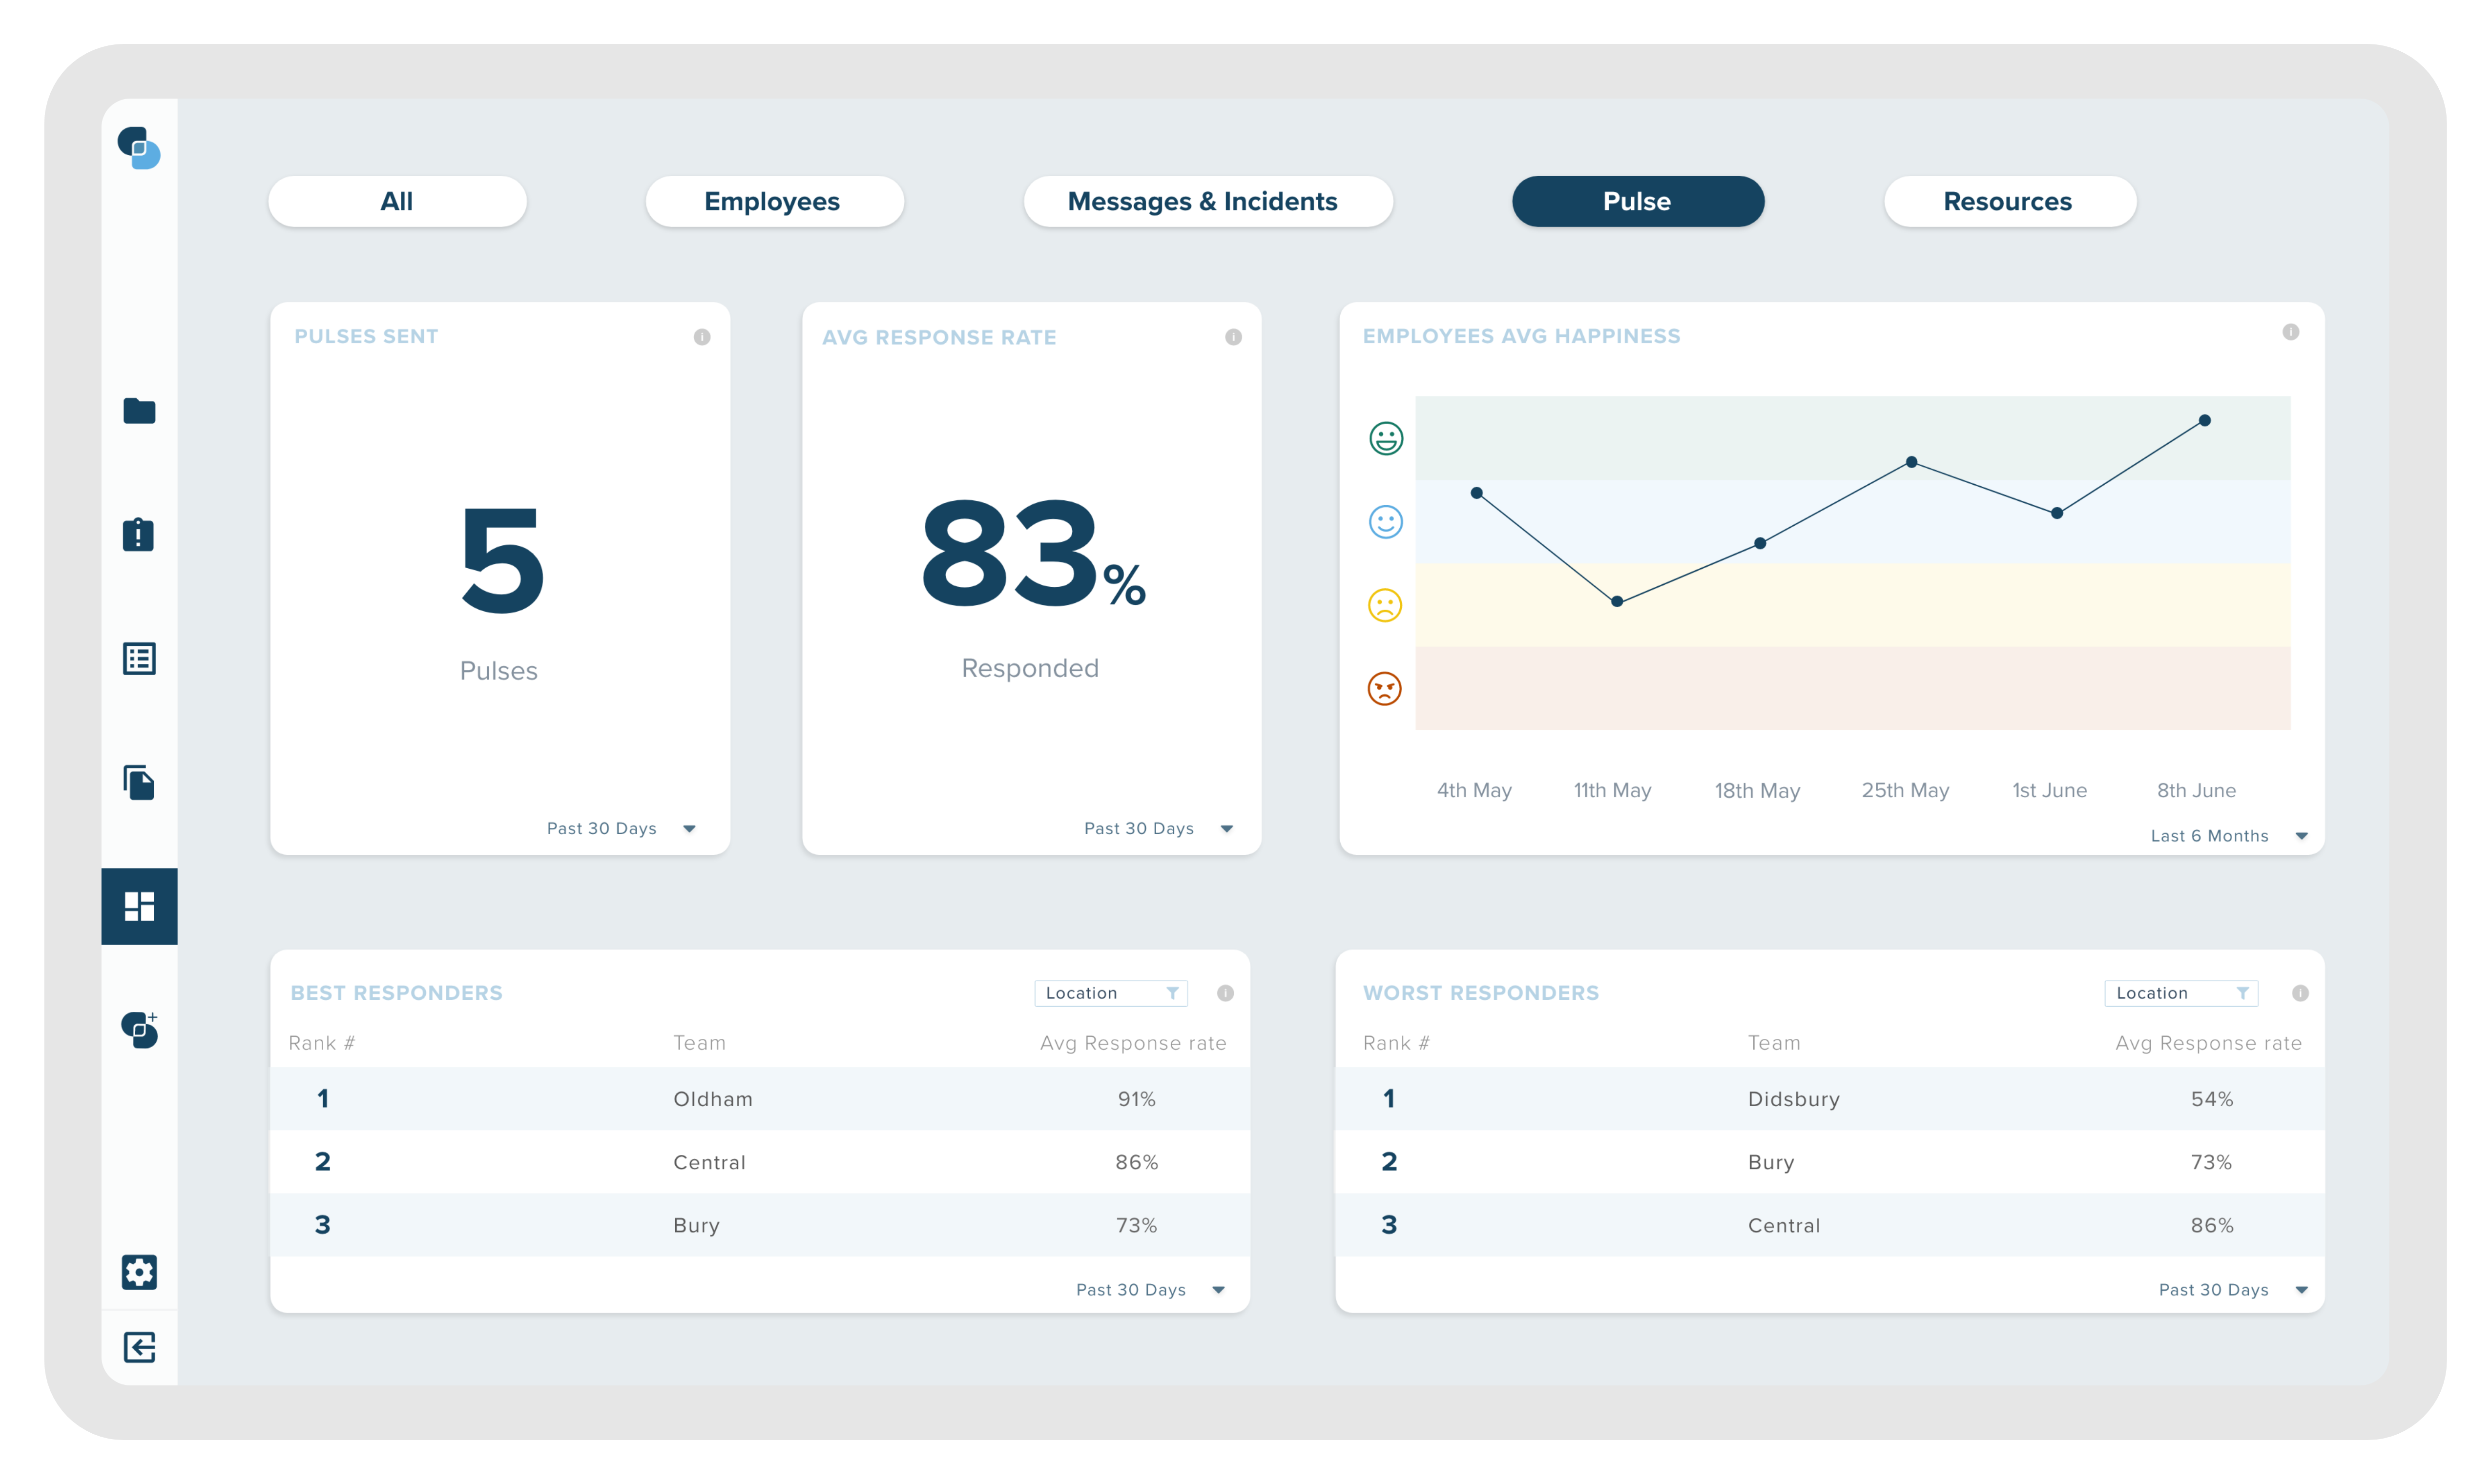Viewport: 2491px width, 1484px height.
Task: Open the Resources tab
Action: 2010,201
